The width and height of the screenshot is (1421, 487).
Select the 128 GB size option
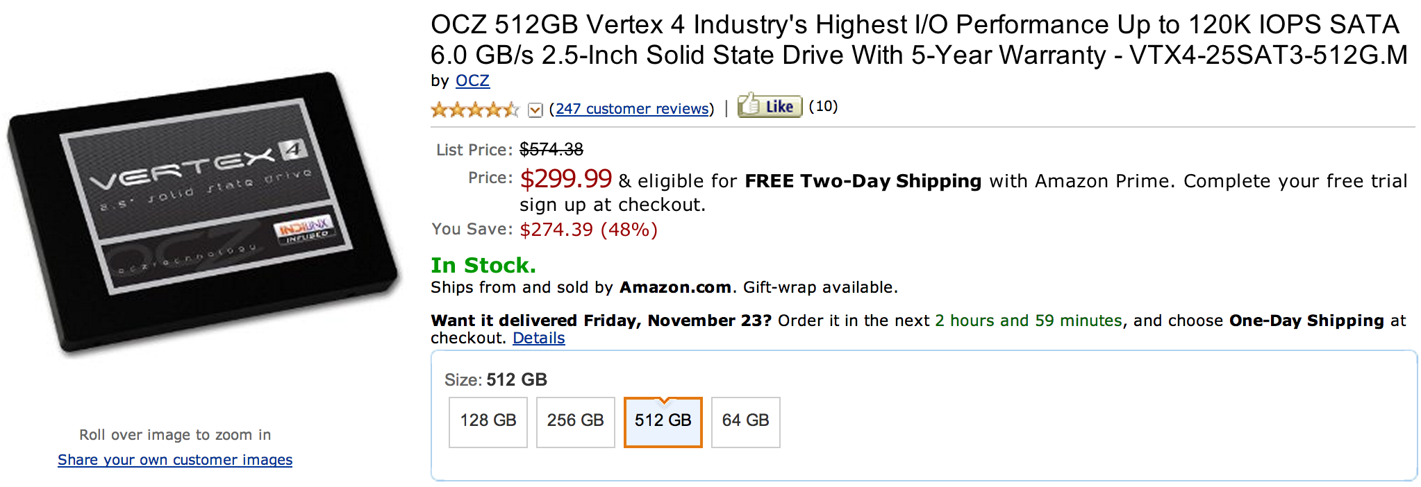[488, 421]
